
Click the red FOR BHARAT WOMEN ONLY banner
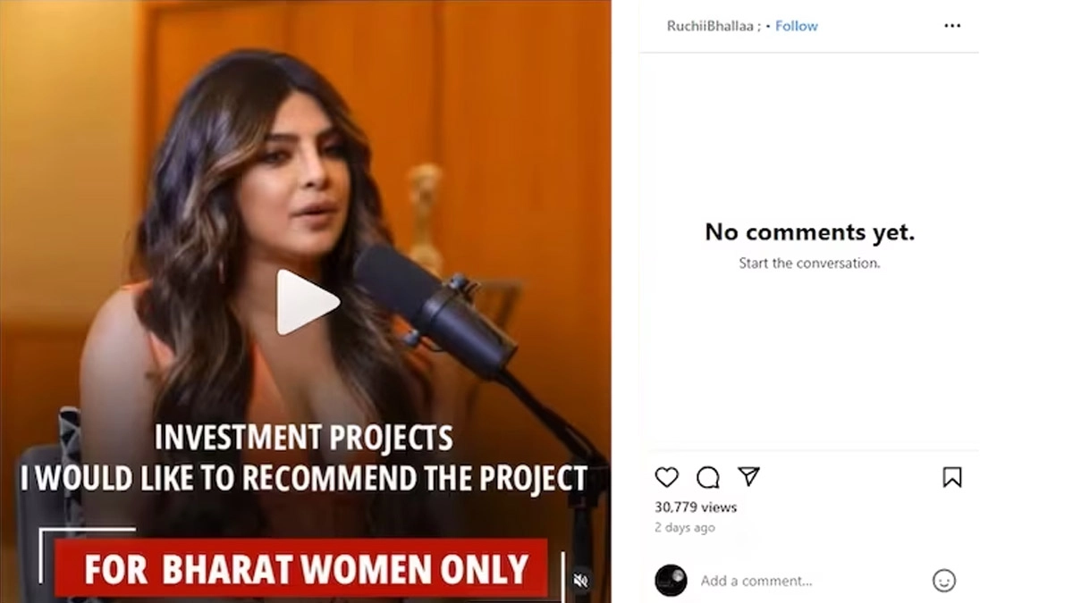pos(301,568)
